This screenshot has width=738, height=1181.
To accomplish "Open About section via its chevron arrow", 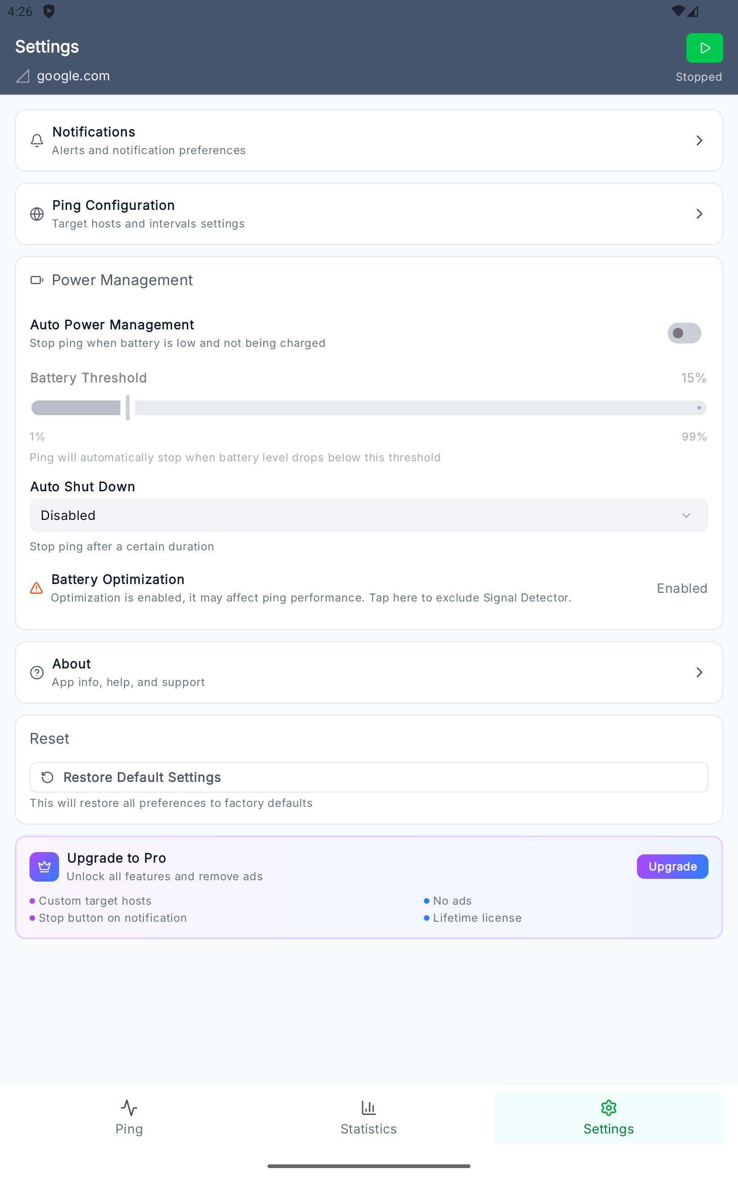I will pyautogui.click(x=699, y=673).
